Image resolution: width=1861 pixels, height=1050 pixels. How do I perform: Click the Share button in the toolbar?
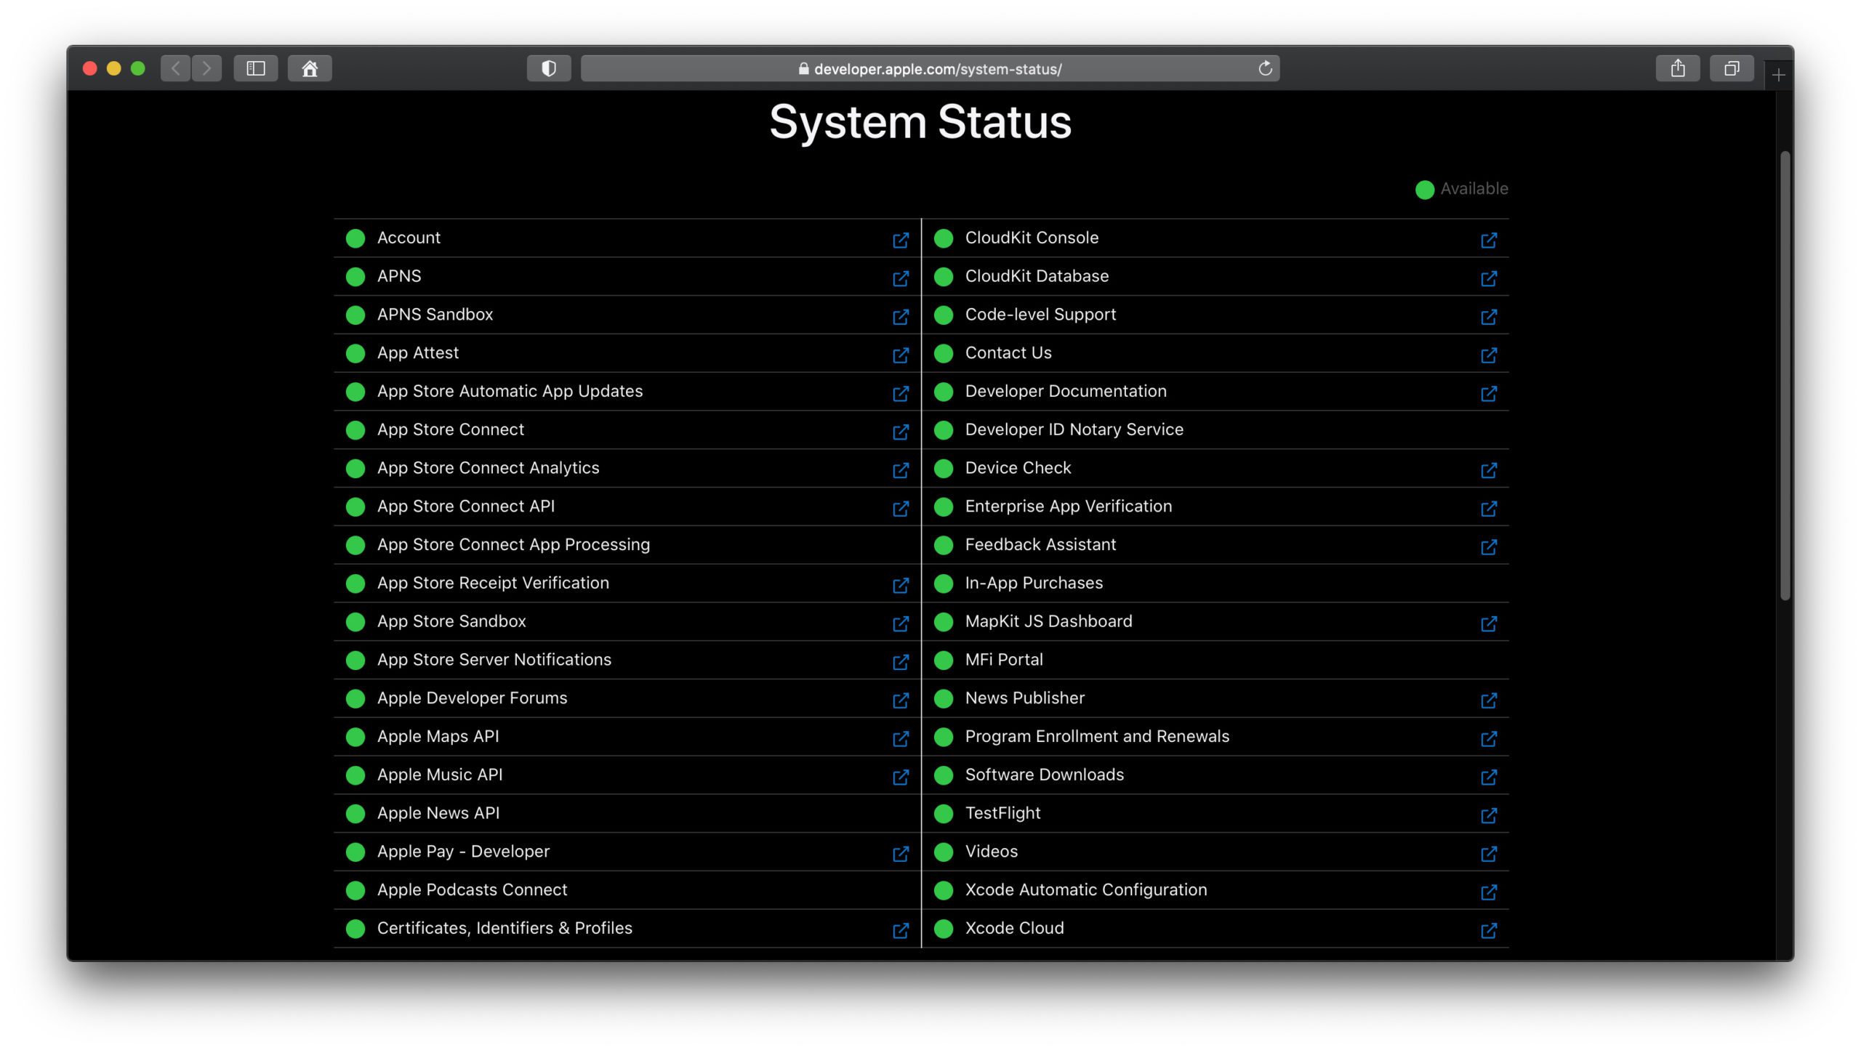(1678, 68)
